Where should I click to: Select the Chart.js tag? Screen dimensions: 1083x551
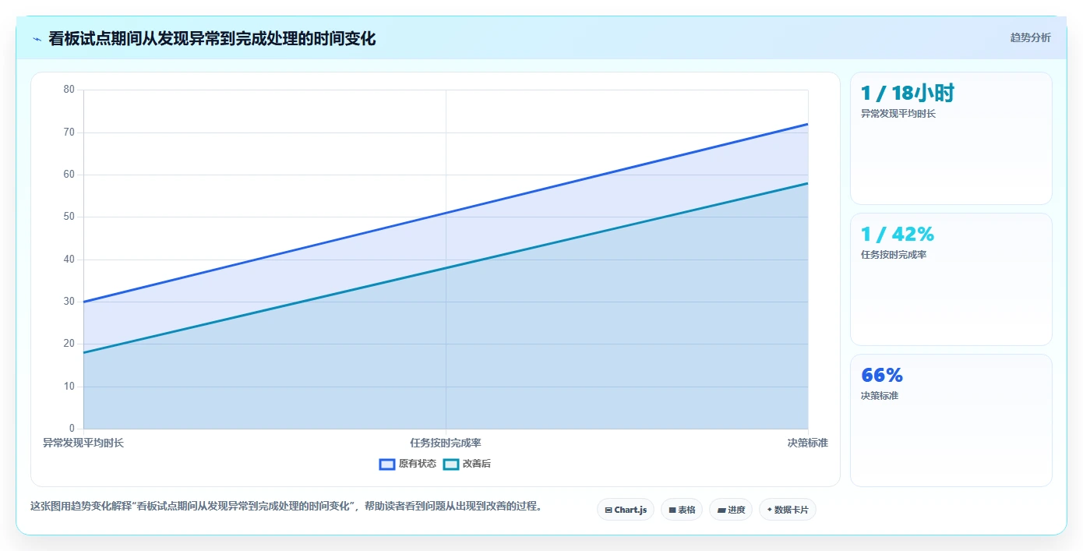click(x=626, y=510)
